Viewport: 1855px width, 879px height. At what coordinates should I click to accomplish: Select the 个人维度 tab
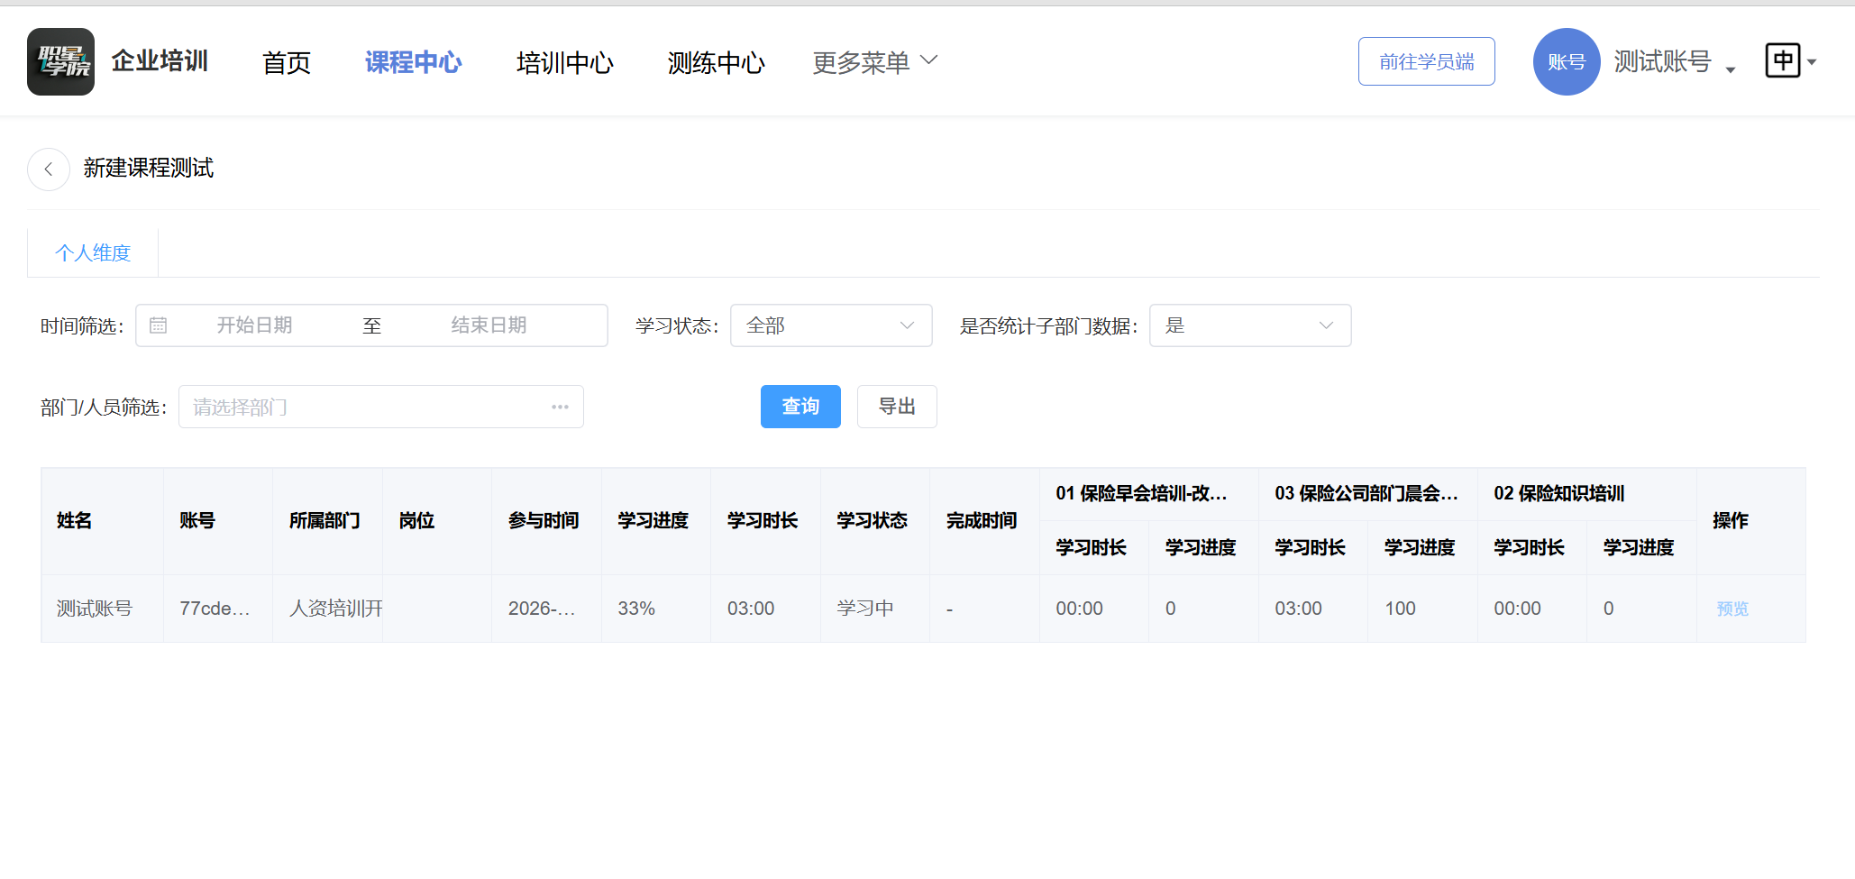tap(93, 252)
